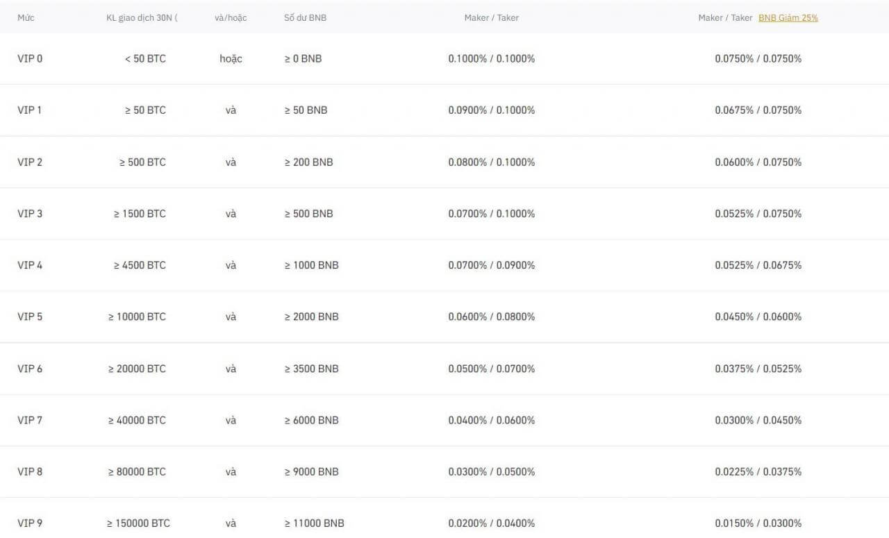Click the 0.0500% / 0.0700% fee cell

[492, 369]
